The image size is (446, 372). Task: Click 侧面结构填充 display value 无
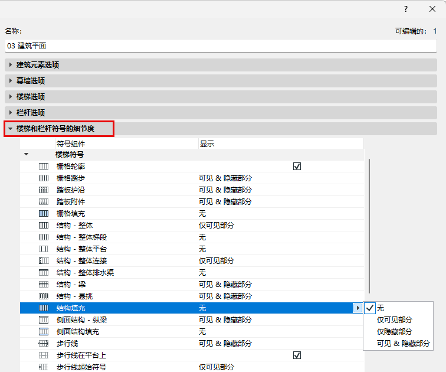pyautogui.click(x=202, y=332)
